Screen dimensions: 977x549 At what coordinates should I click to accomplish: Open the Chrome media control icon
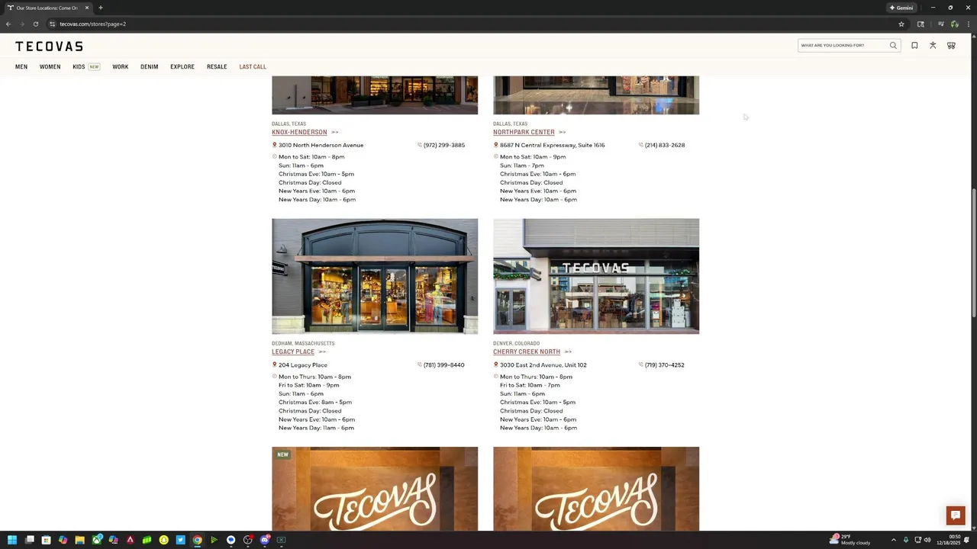[940, 24]
